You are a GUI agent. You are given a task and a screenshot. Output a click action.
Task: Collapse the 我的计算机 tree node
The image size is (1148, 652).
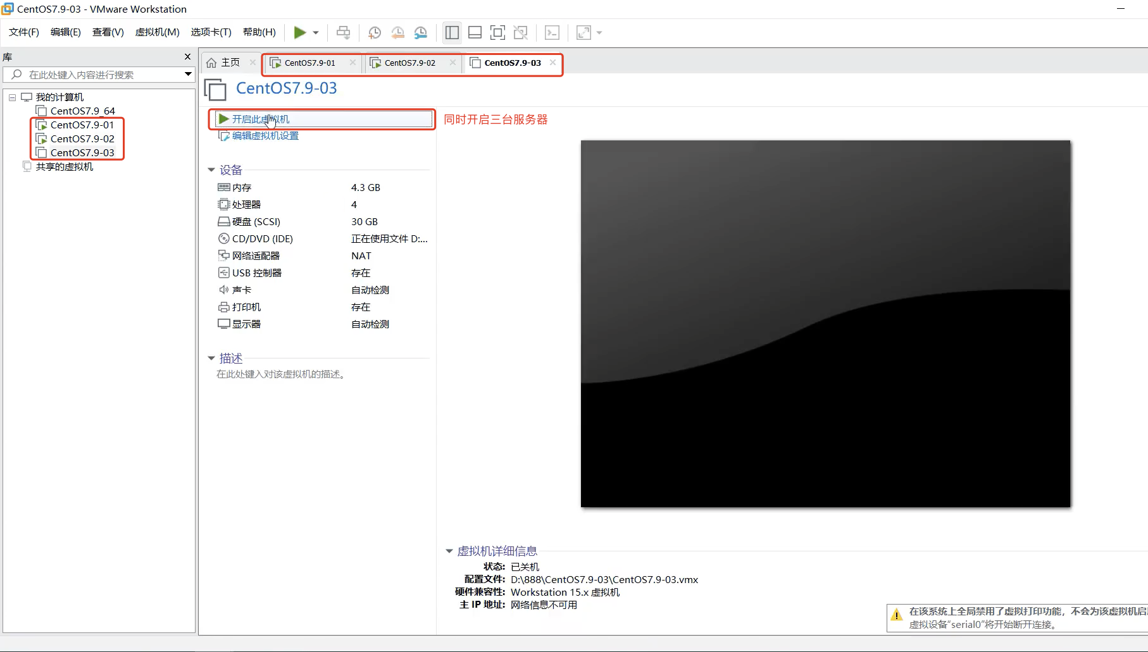[x=12, y=97]
